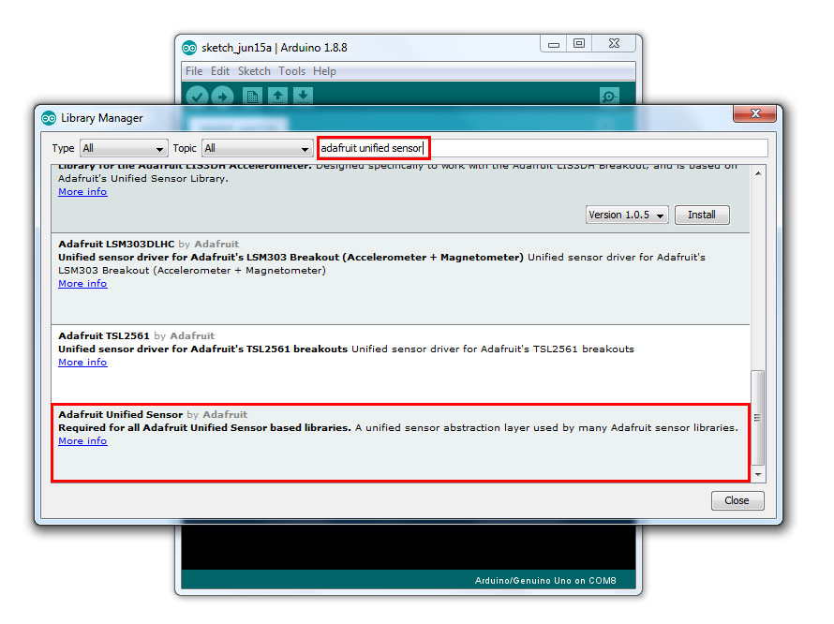Open the Sketch menu in Arduino window
Screen dimensions: 834x624
[x=254, y=71]
